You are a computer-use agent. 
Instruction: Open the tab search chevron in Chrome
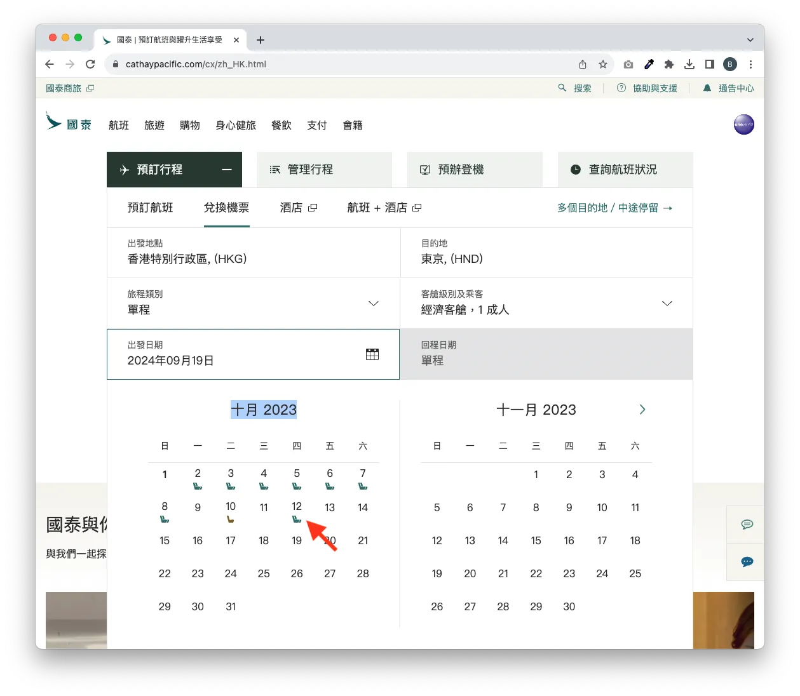(x=750, y=40)
